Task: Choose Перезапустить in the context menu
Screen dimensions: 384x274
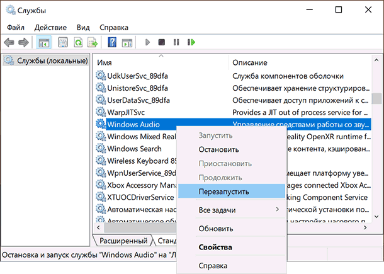Action: (231, 191)
